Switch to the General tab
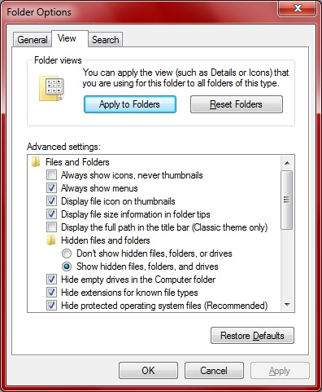322x392 pixels. point(33,40)
